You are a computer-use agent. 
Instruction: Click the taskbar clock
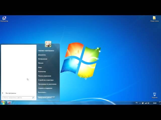click(155, 103)
